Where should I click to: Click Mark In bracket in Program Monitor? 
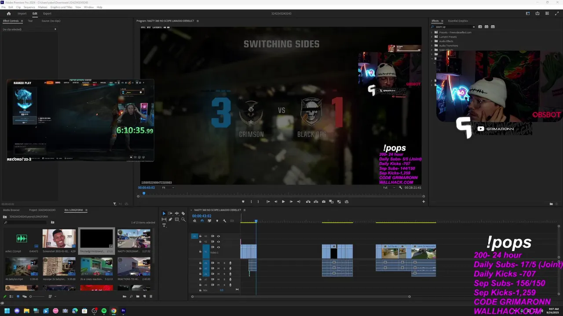click(251, 201)
